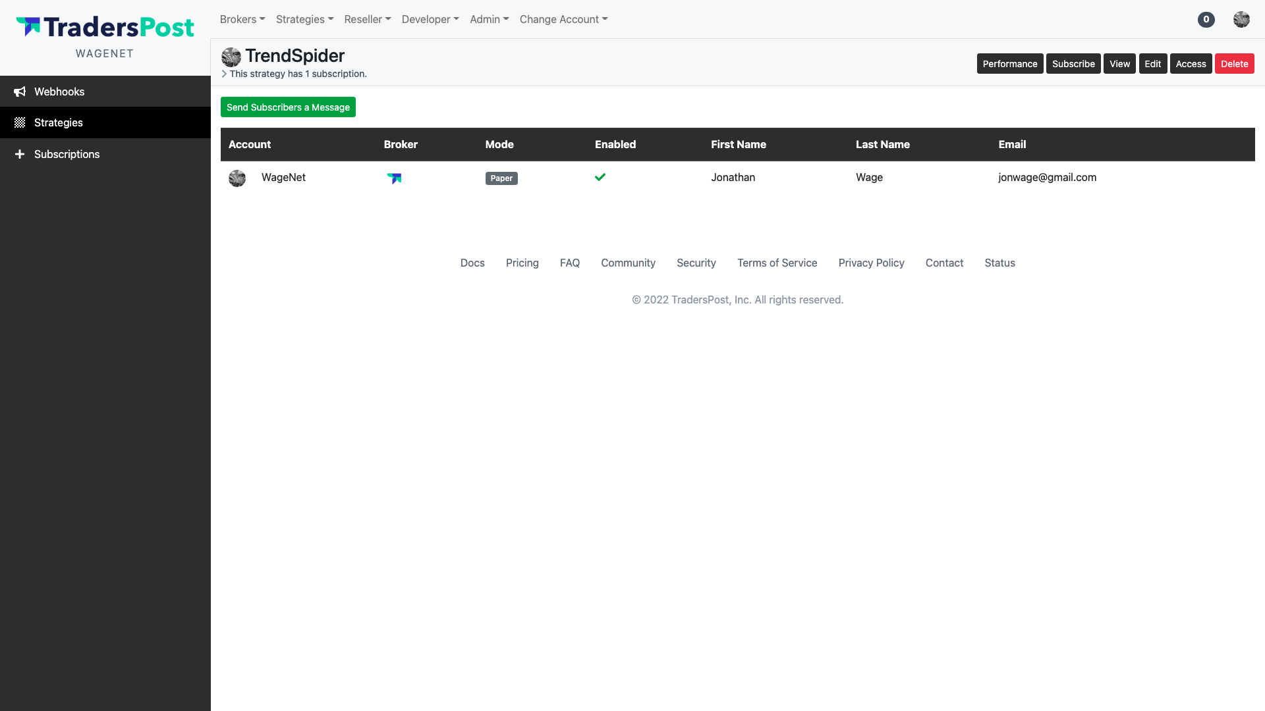Expand the Reseller dropdown menu
1265x711 pixels.
pos(368,19)
